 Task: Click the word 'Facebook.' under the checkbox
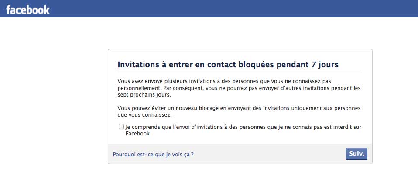138,134
